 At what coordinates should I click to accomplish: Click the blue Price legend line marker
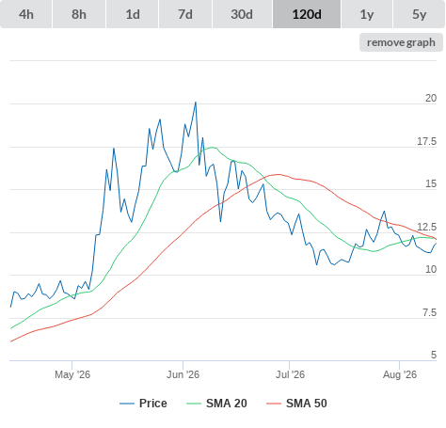coord(127,404)
